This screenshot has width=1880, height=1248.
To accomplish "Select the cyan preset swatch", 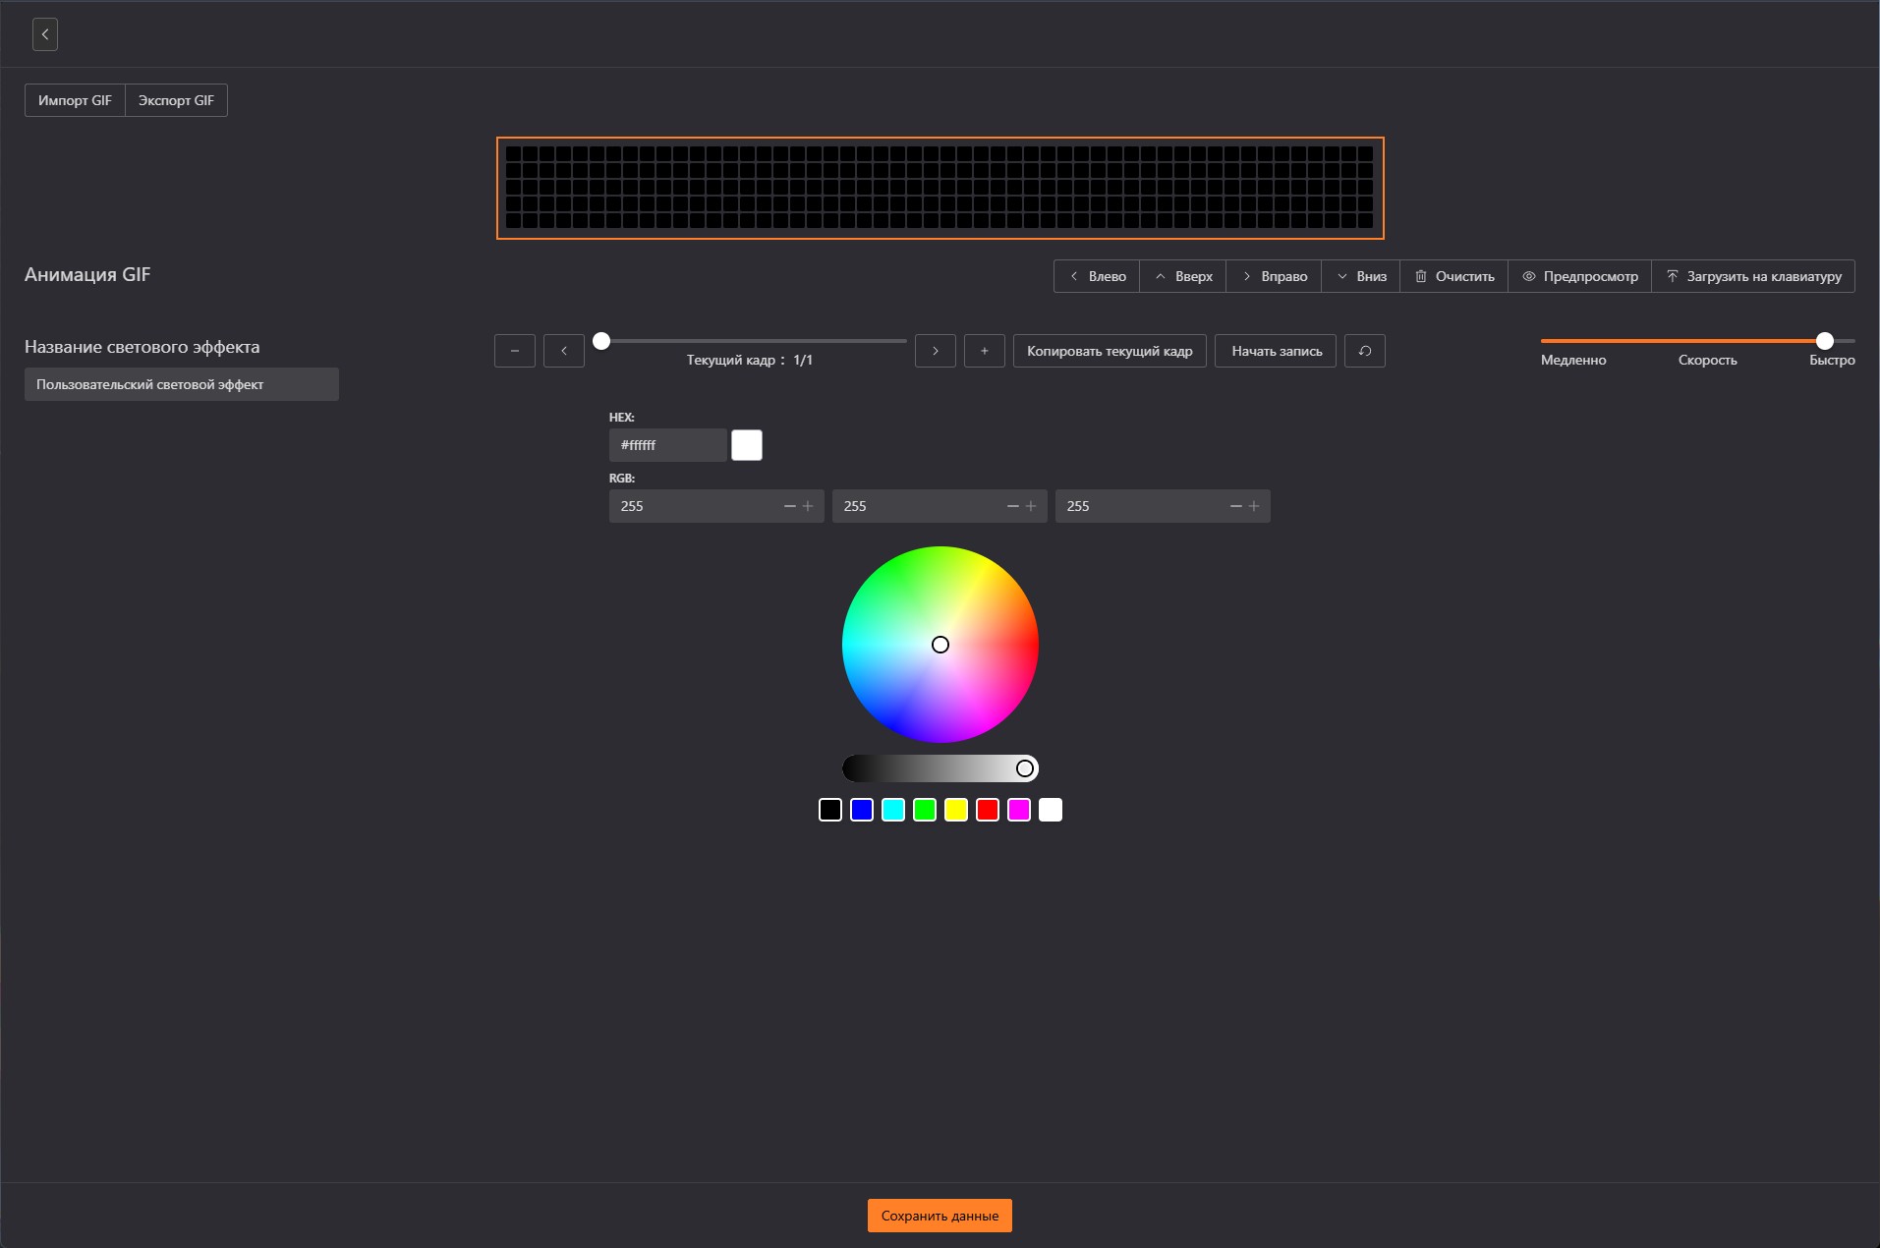I will tap(893, 810).
